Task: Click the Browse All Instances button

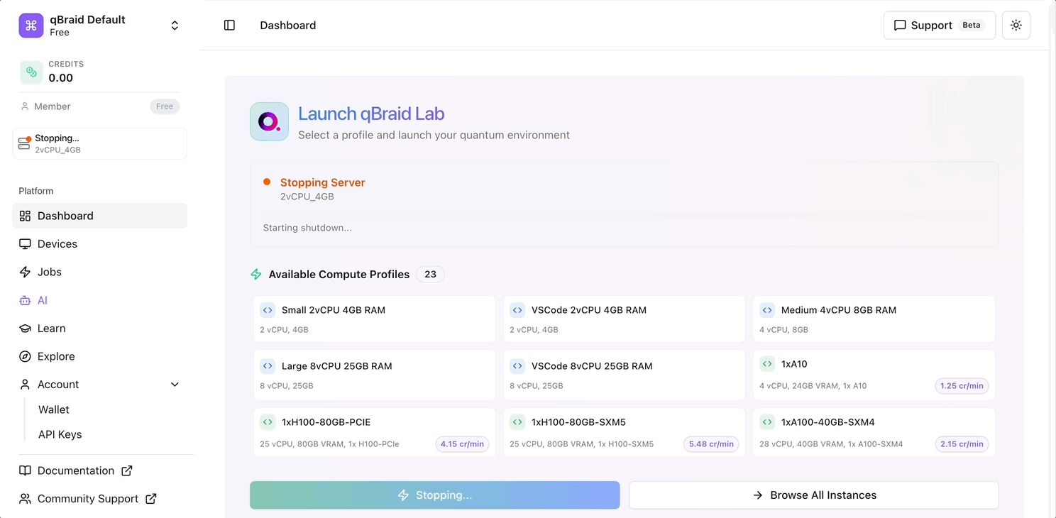Action: (x=814, y=495)
